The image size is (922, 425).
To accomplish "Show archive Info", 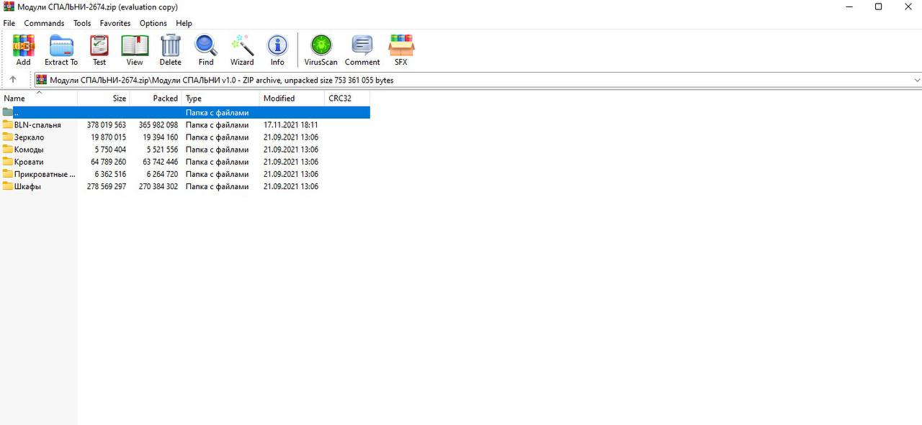I will click(x=277, y=50).
